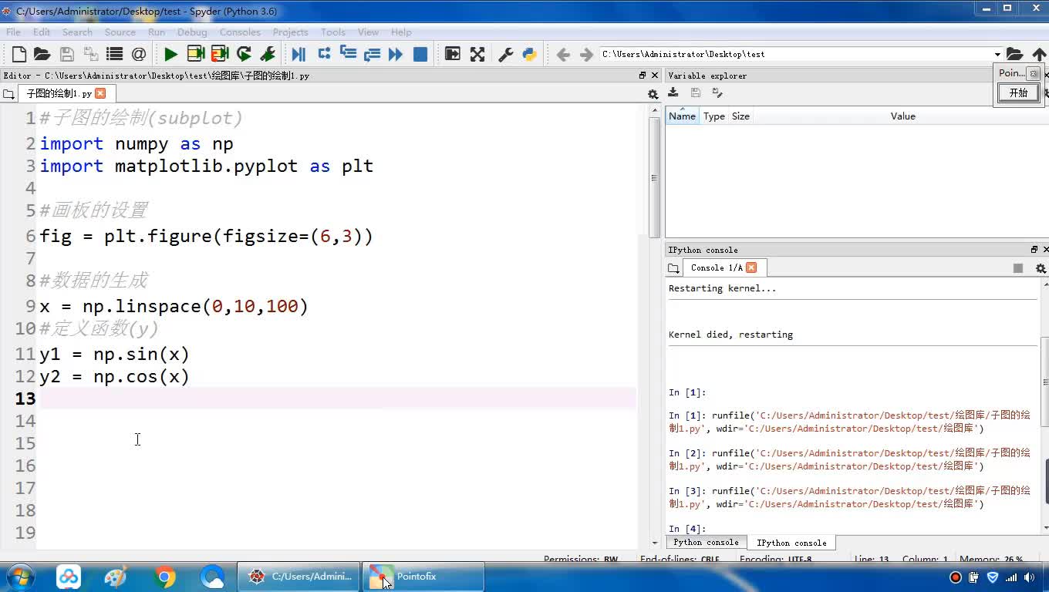Viewport: 1049px width, 592px height.
Task: Undock the Editor pane
Action: (642, 76)
